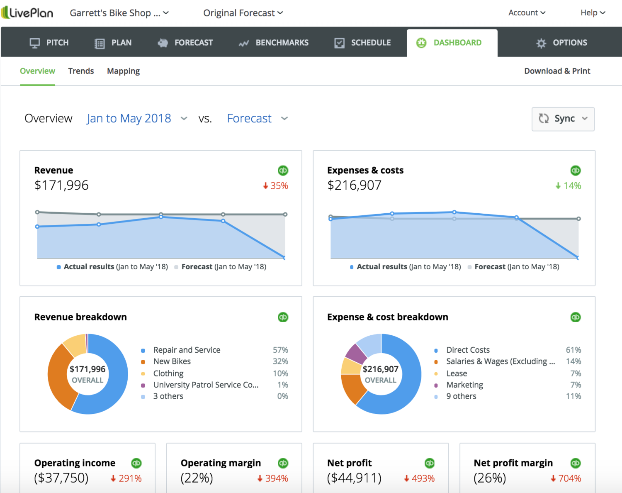Switch to the Trends tab
Image resolution: width=622 pixels, height=493 pixels.
point(81,71)
